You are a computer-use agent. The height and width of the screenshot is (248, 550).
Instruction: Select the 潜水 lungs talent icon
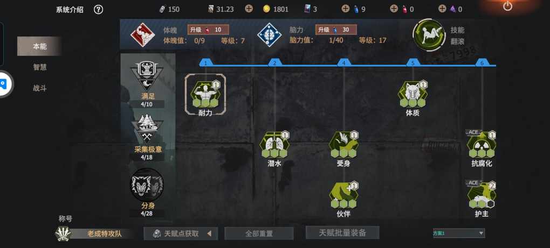[274, 145]
